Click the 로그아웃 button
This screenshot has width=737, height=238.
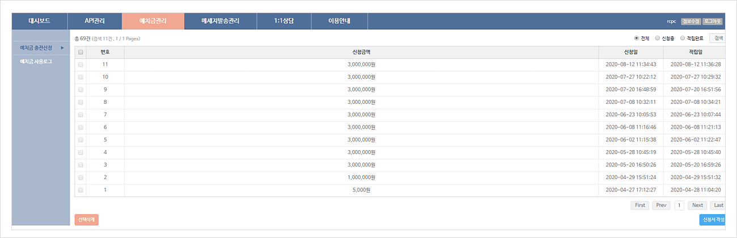click(x=713, y=22)
